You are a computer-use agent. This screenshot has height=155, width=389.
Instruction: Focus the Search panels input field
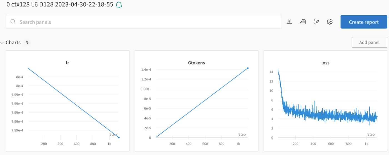click(144, 22)
